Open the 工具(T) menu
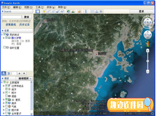Image resolution: width=156 pixels, height=116 pixels. tap(40, 7)
